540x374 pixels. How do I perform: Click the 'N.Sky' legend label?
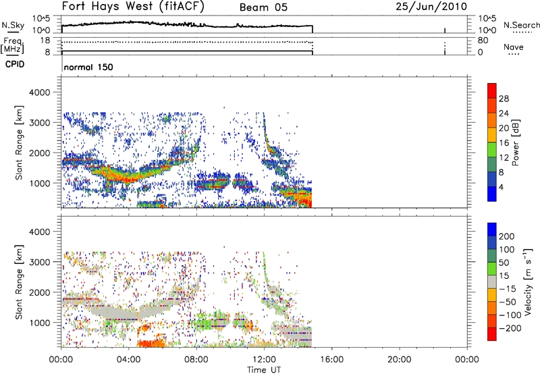coord(13,25)
